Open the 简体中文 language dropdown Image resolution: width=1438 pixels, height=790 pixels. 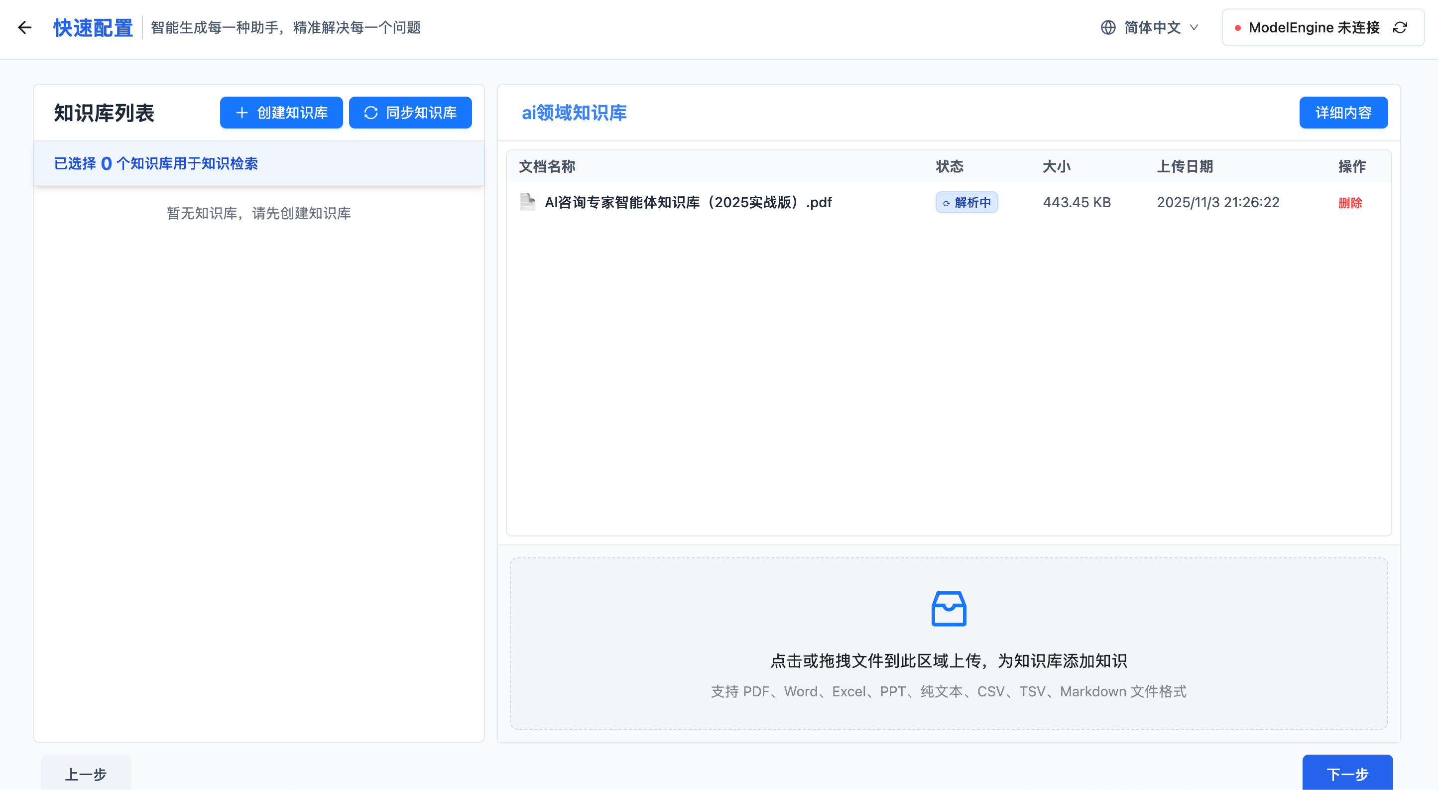(x=1152, y=27)
